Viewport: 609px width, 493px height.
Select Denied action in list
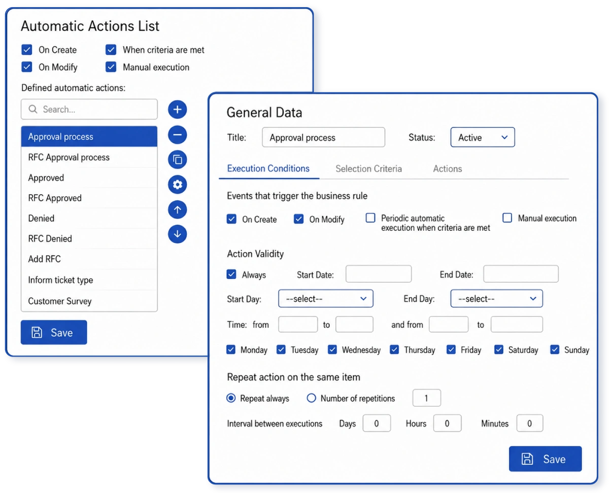tap(89, 218)
